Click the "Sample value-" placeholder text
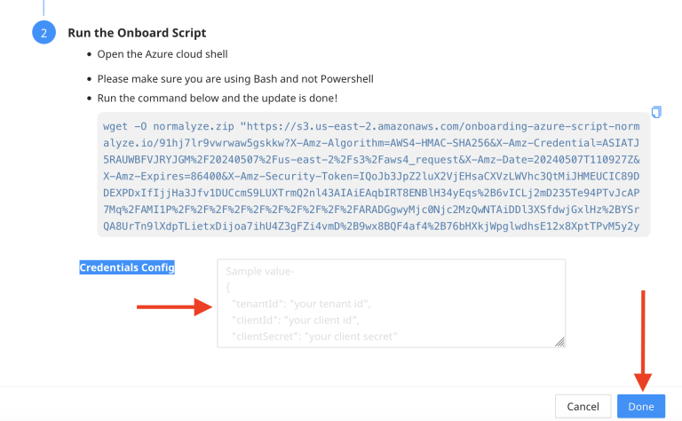 (263, 272)
